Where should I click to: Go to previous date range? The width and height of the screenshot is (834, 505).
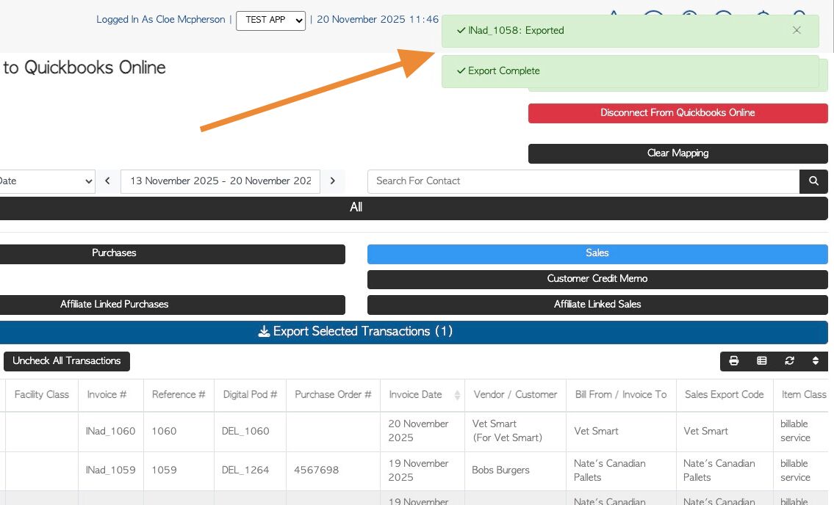point(107,181)
